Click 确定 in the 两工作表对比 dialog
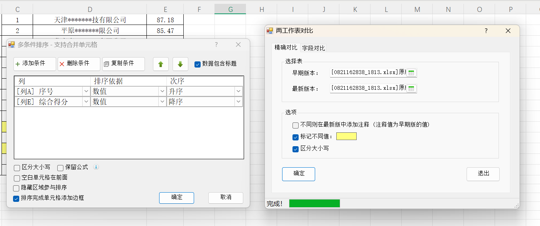 point(299,174)
